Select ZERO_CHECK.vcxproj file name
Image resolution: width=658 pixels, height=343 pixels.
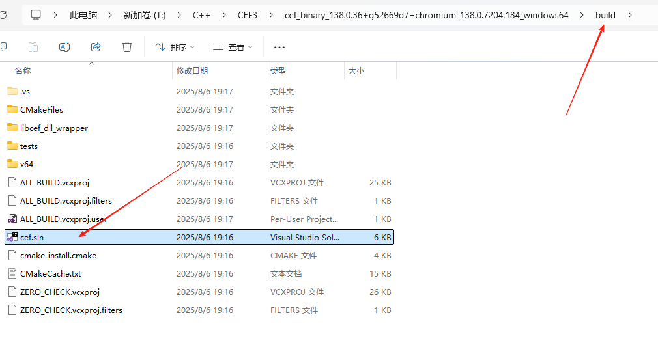60,292
